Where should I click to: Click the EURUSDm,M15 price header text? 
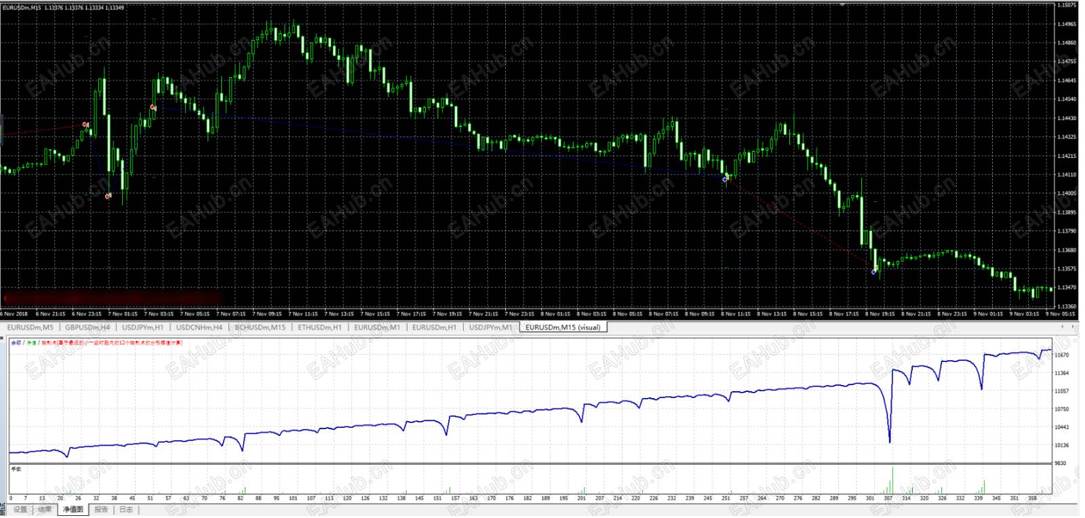coord(64,7)
